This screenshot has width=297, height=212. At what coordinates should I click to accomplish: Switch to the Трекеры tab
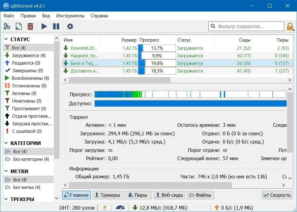107,195
